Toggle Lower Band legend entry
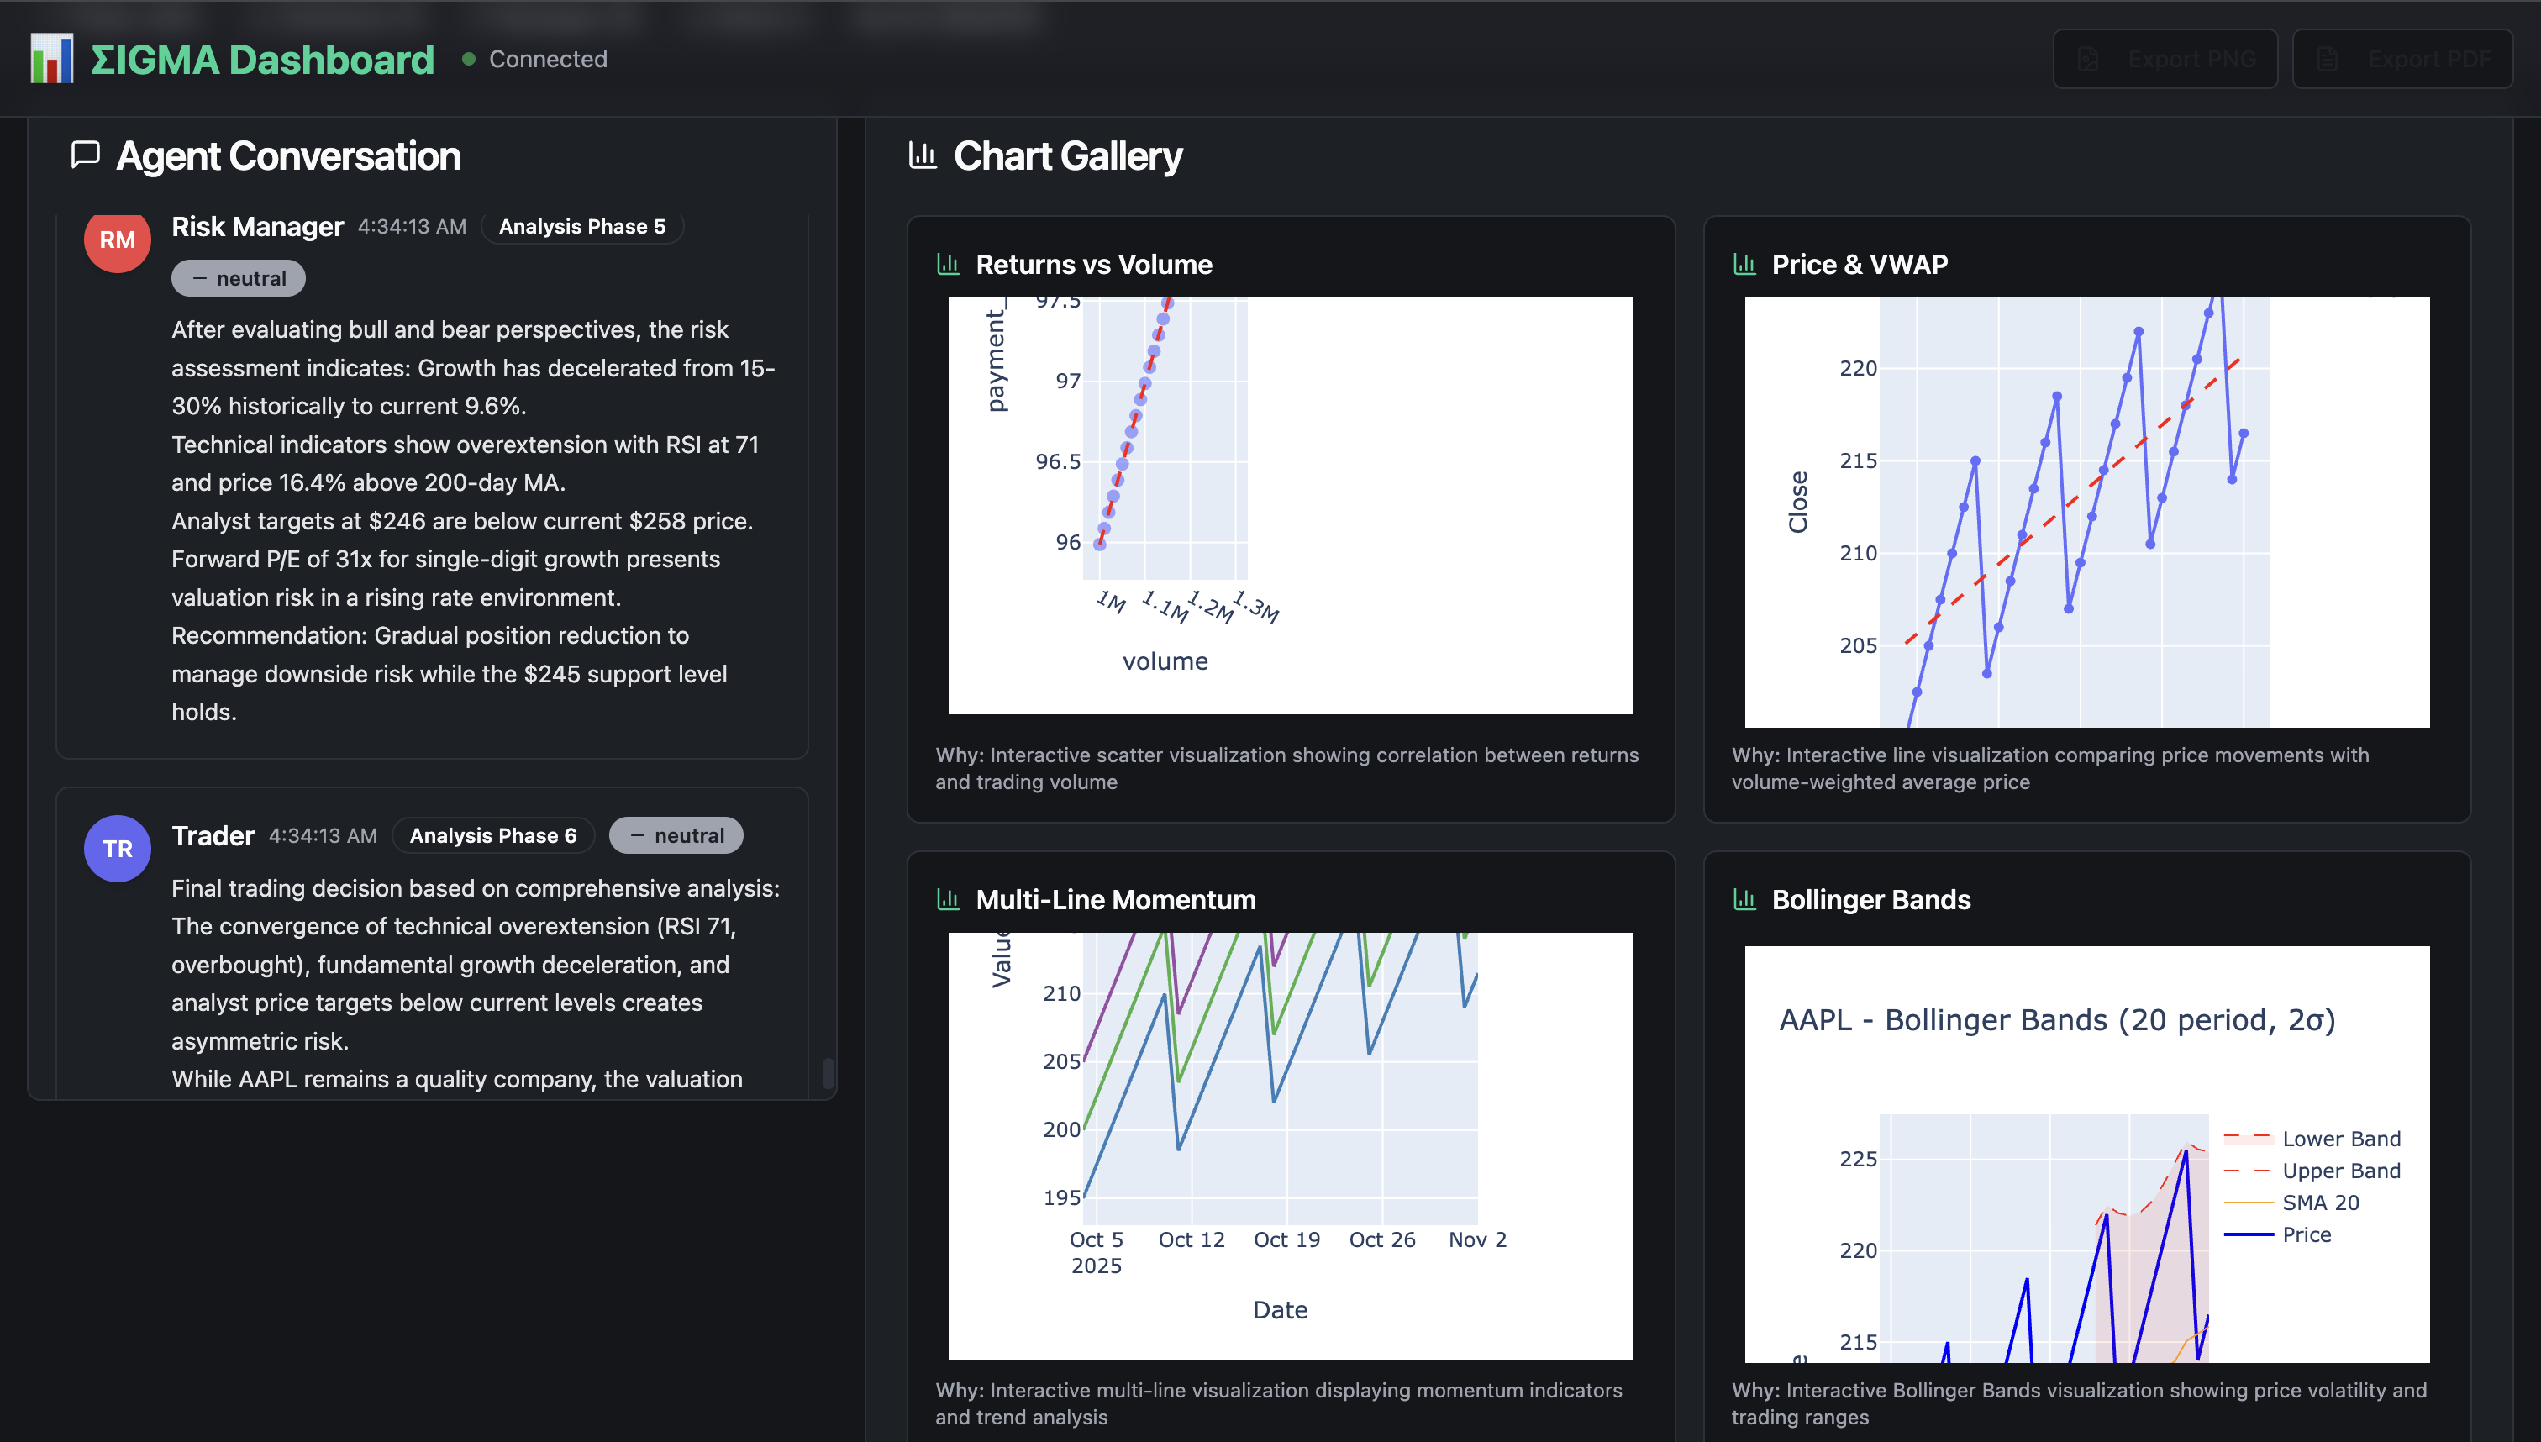Image resolution: width=2541 pixels, height=1442 pixels. pos(2339,1139)
